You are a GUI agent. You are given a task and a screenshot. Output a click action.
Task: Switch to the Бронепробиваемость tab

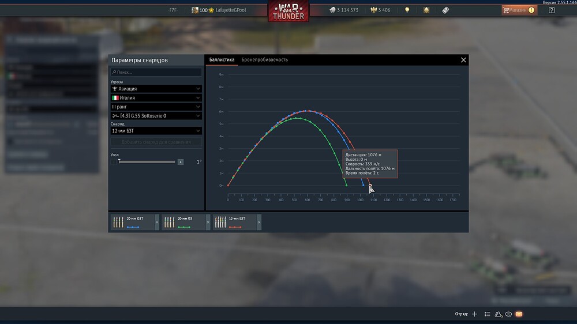(x=265, y=59)
